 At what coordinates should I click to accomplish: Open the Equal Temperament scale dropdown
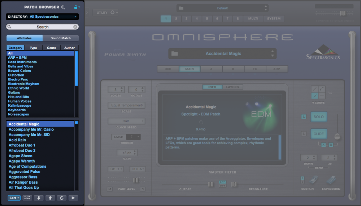(x=126, y=105)
